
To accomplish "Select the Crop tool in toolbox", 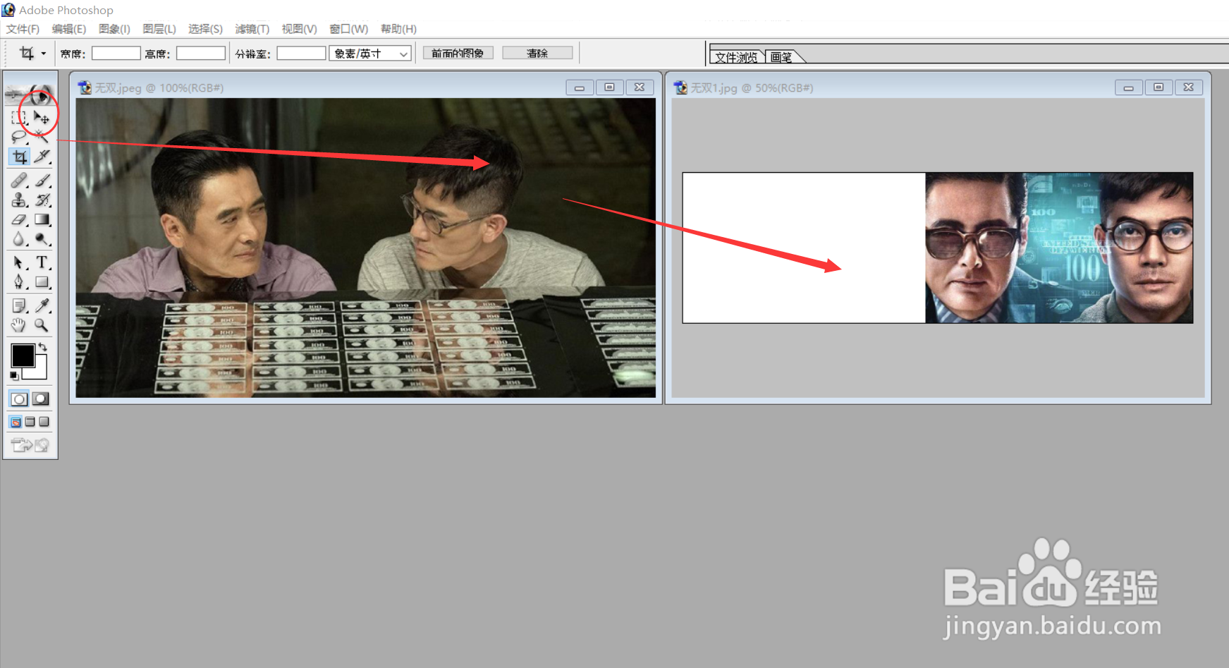I will coord(19,157).
